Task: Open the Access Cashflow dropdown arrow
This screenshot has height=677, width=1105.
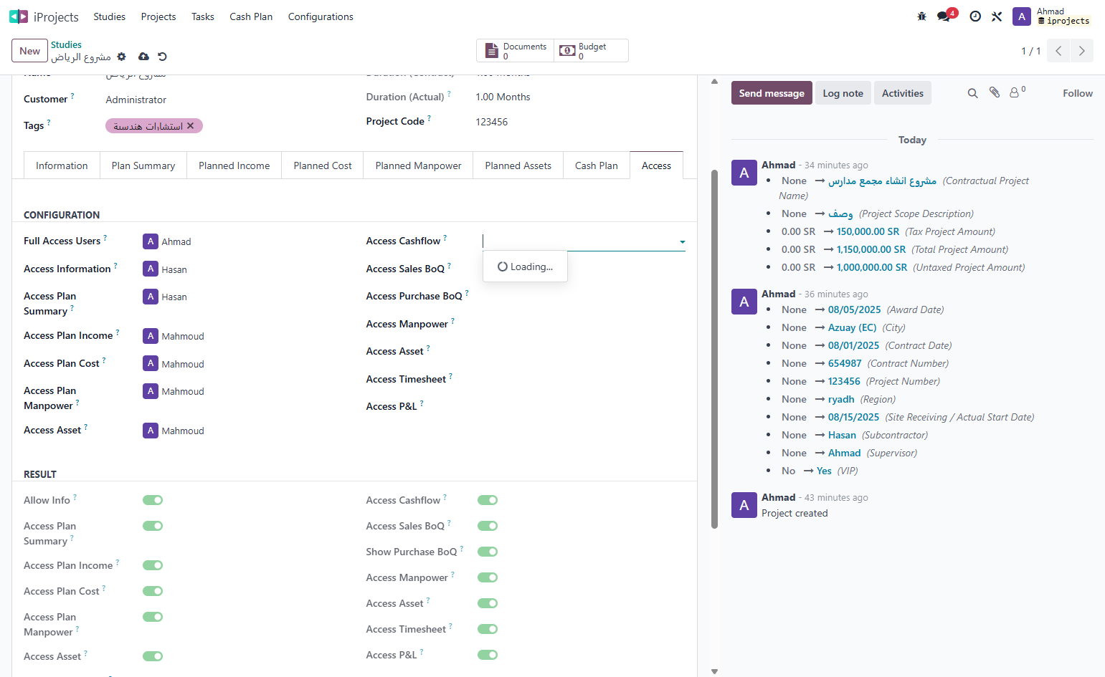Action: point(682,242)
